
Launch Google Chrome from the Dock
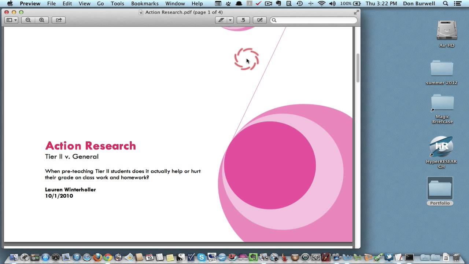click(x=108, y=257)
